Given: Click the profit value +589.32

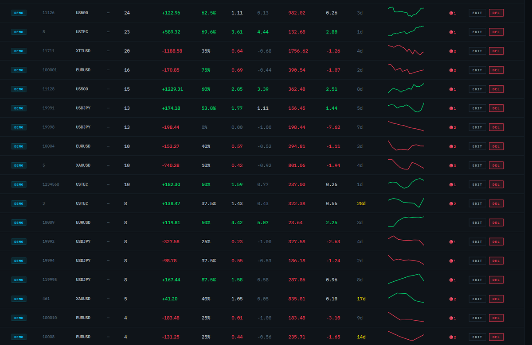Looking at the screenshot, I should [171, 32].
